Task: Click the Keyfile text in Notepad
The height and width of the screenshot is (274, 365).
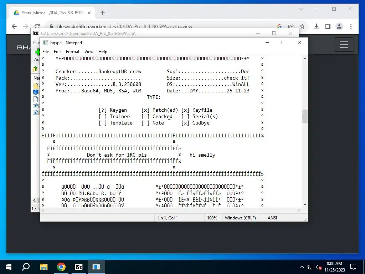Action: 202,110
